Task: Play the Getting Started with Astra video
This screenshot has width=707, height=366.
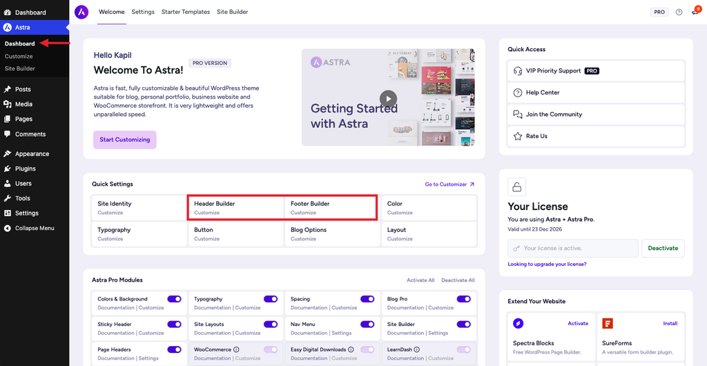Action: (388, 98)
